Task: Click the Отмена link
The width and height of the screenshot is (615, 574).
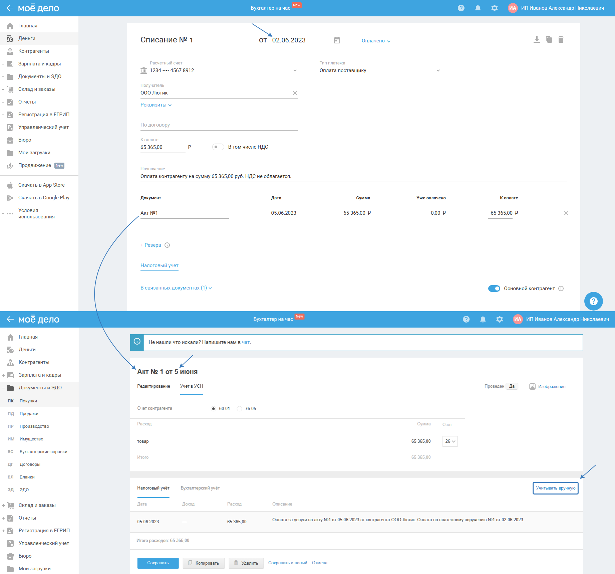Action: [320, 563]
